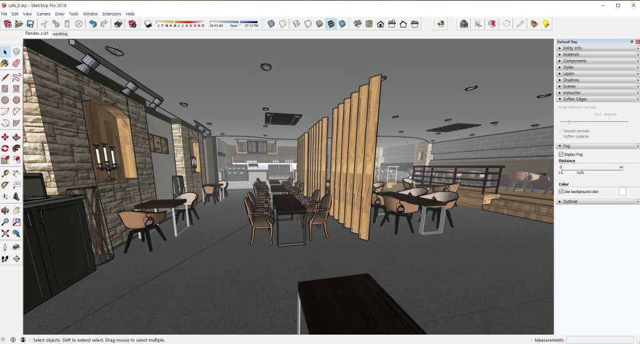The height and width of the screenshot is (344, 640).
Task: Choose the Zoom magnifier tool
Action: [5, 222]
